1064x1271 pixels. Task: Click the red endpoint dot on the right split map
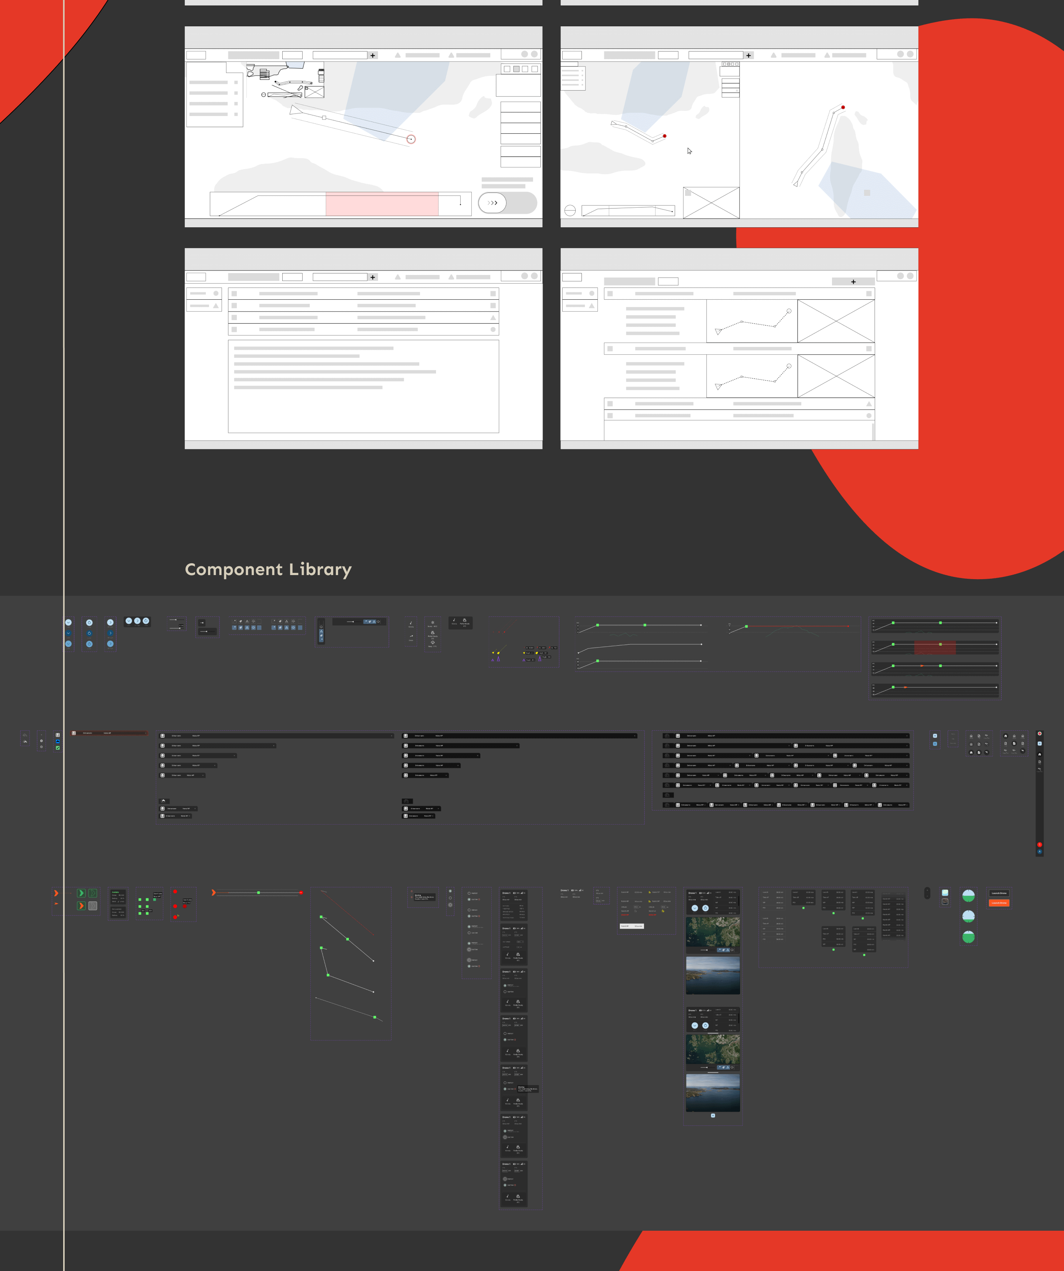pos(843,107)
